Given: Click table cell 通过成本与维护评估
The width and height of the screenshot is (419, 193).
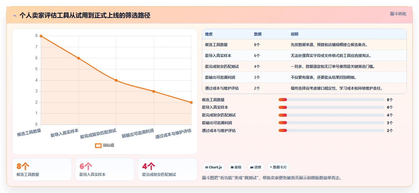Looking at the screenshot, I should click(x=222, y=88).
